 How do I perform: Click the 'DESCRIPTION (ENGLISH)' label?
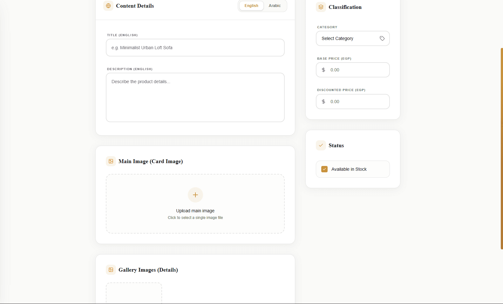130,69
